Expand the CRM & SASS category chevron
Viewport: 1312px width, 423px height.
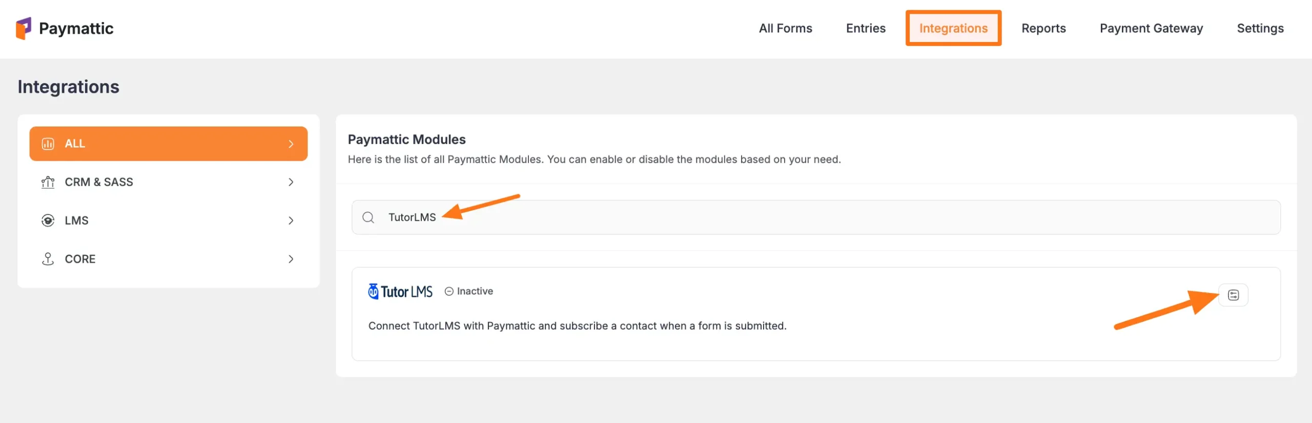pyautogui.click(x=291, y=182)
